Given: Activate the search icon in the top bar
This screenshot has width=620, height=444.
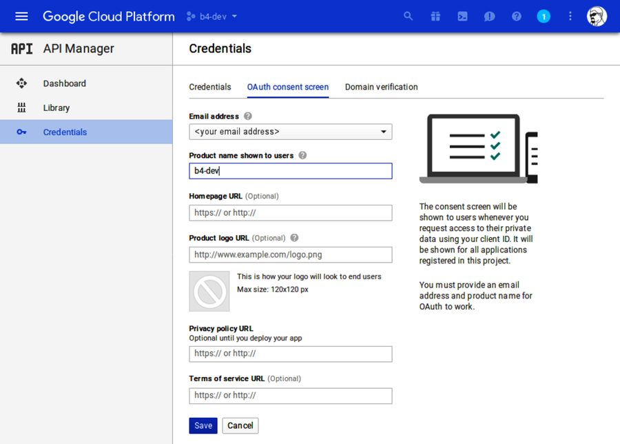Looking at the screenshot, I should (408, 16).
